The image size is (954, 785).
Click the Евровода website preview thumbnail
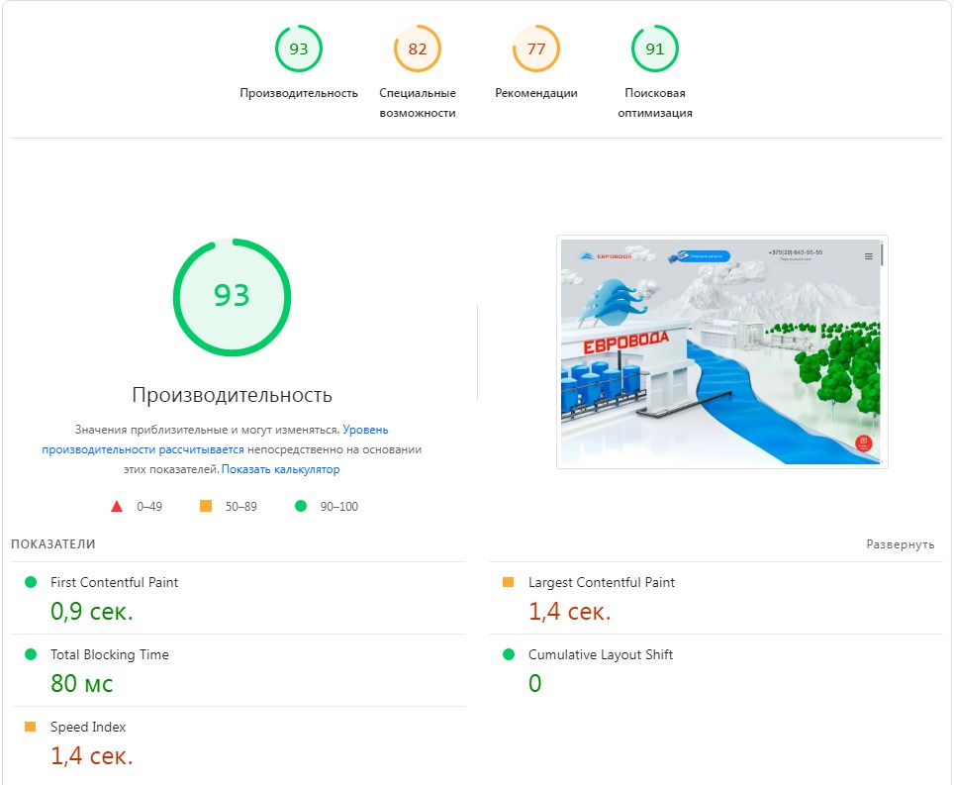(x=723, y=350)
